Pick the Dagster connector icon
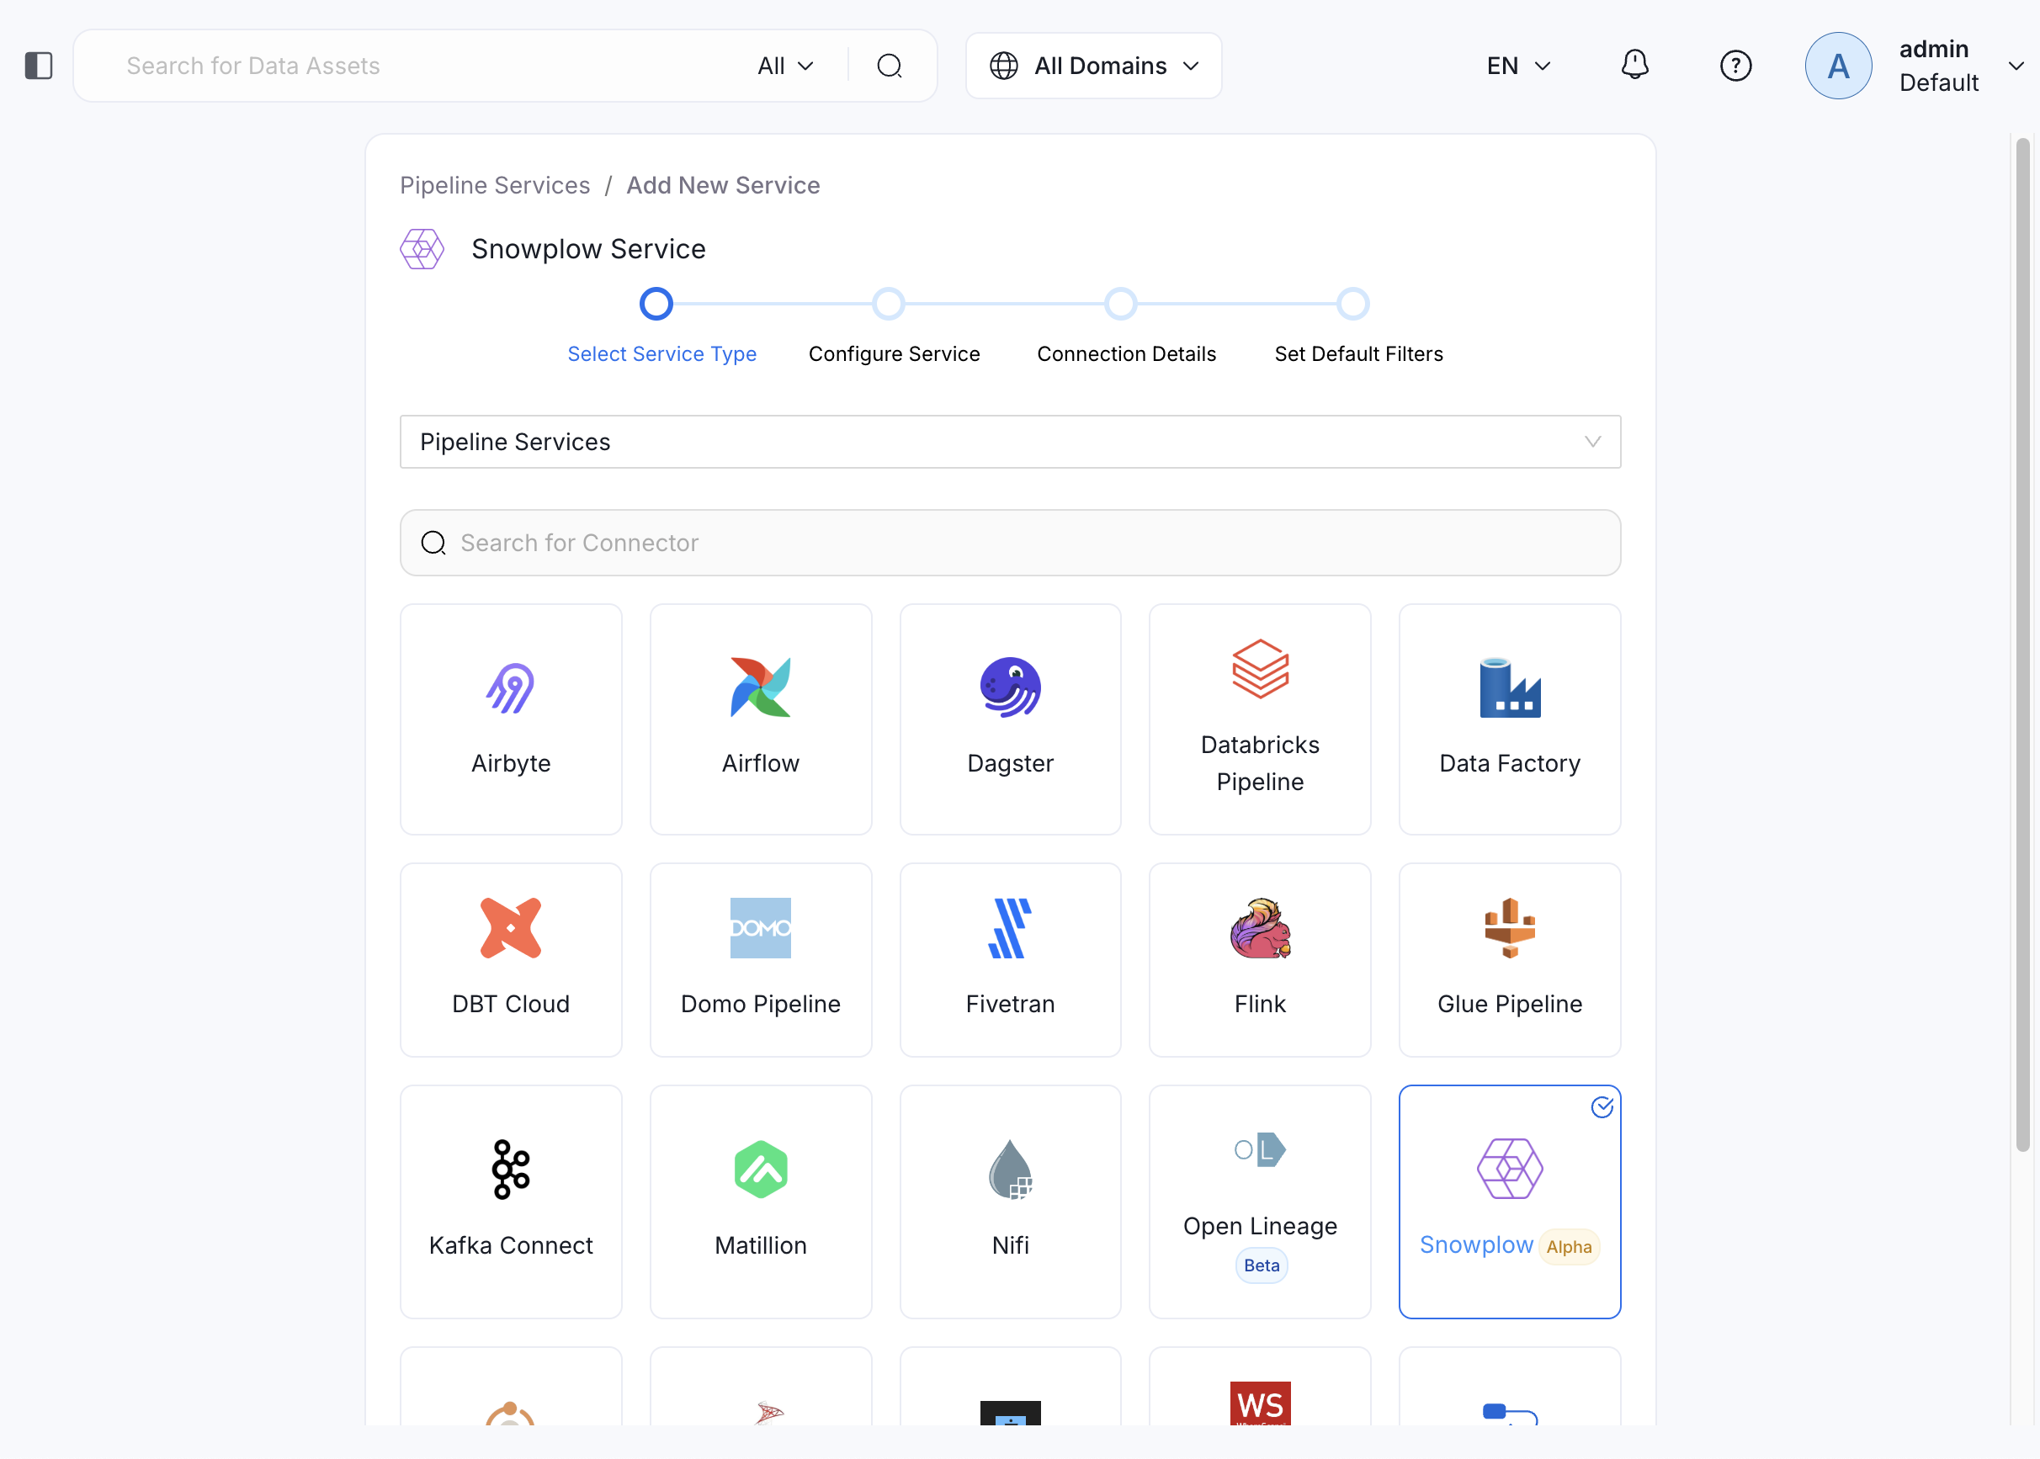This screenshot has height=1459, width=2040. [x=1010, y=687]
